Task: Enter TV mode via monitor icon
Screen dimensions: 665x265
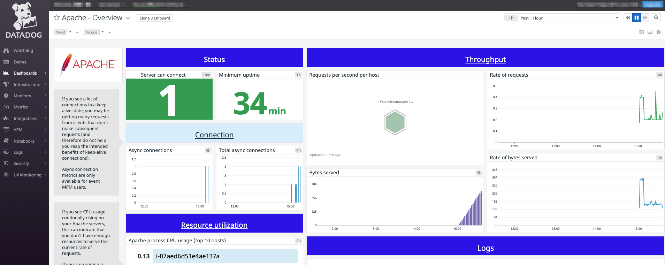Action: 650,32
